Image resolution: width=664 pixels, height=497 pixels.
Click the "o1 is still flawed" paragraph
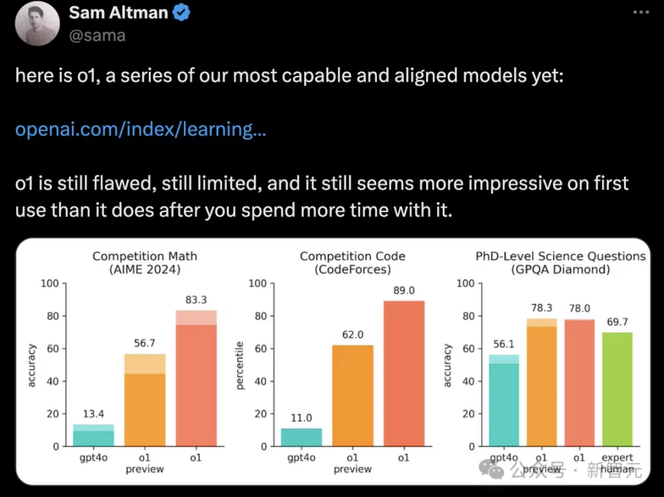point(322,196)
